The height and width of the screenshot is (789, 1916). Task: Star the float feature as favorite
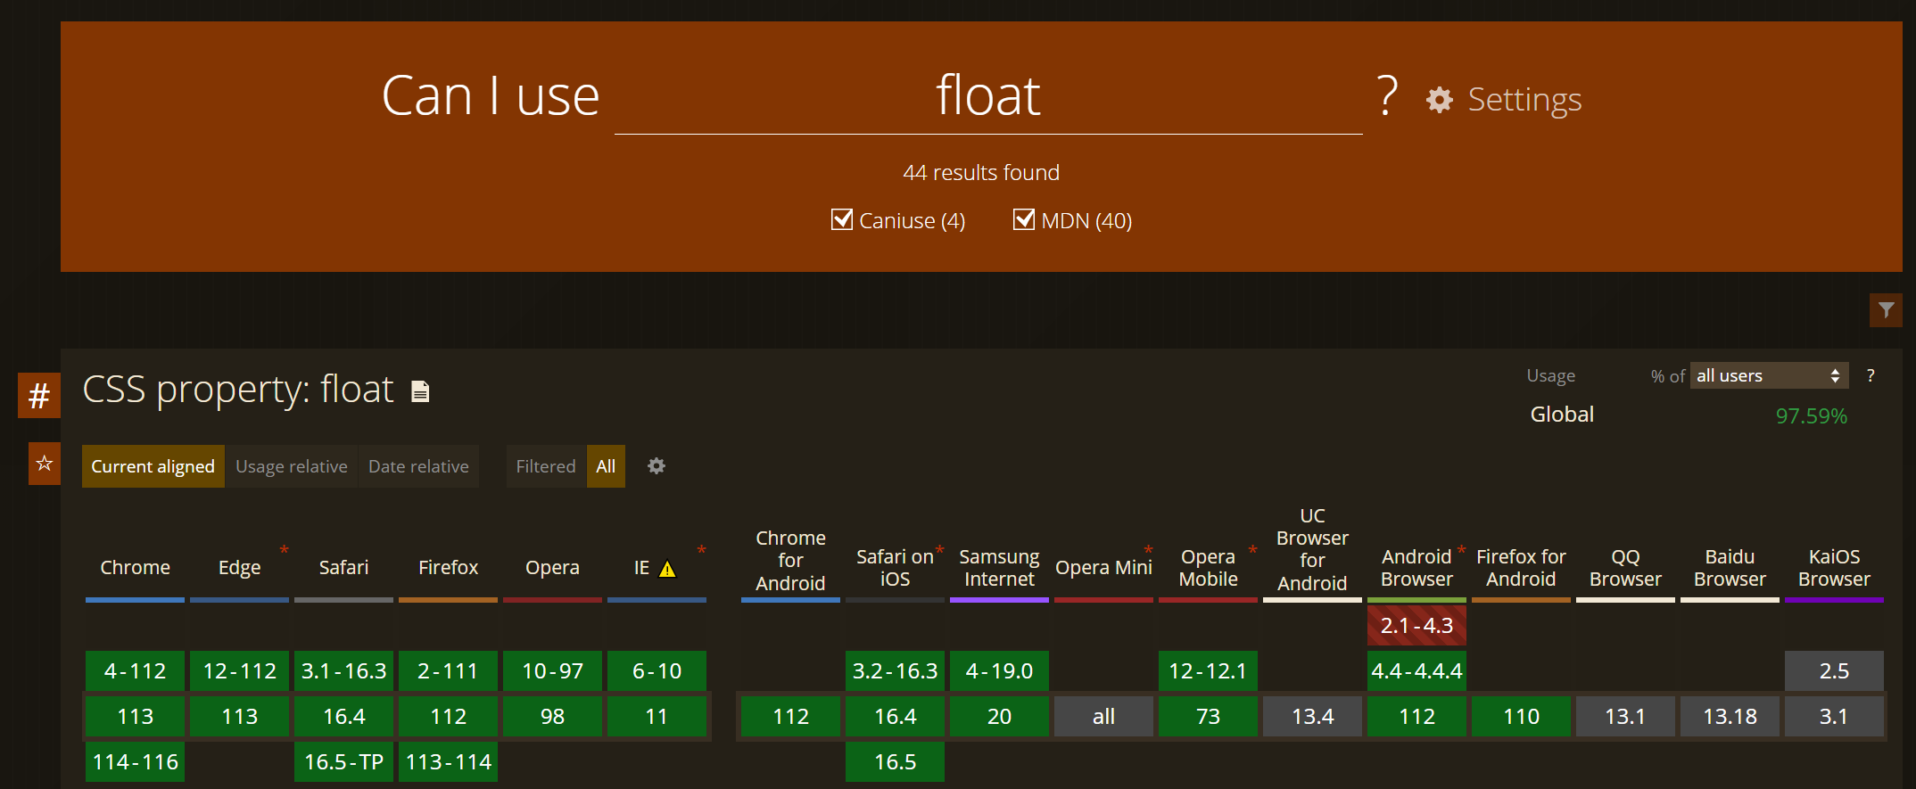click(x=45, y=464)
